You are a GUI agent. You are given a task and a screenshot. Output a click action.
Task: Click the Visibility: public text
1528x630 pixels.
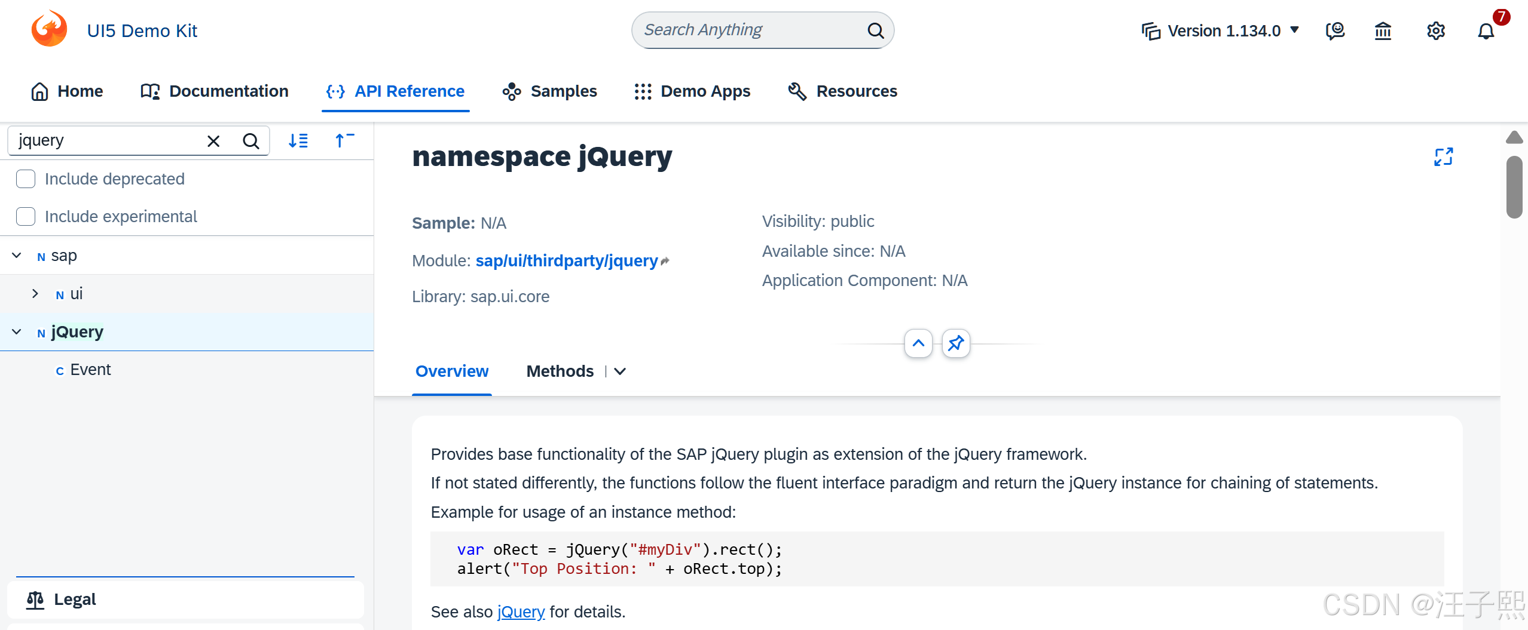click(x=818, y=222)
